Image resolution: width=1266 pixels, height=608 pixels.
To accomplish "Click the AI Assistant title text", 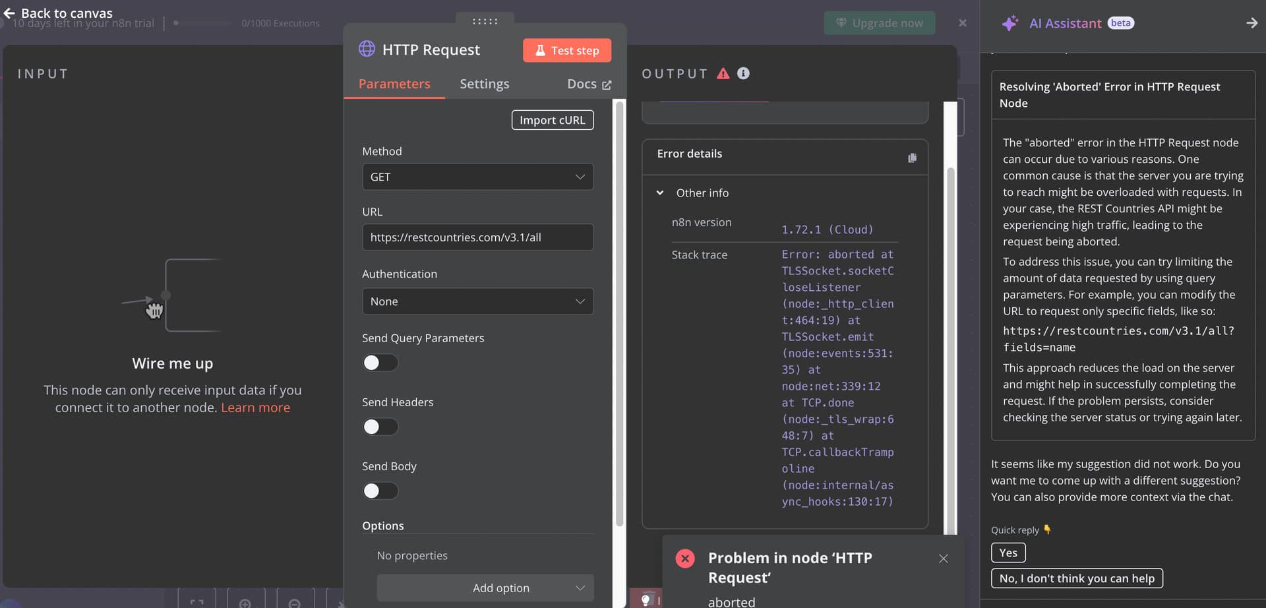I will pyautogui.click(x=1065, y=23).
